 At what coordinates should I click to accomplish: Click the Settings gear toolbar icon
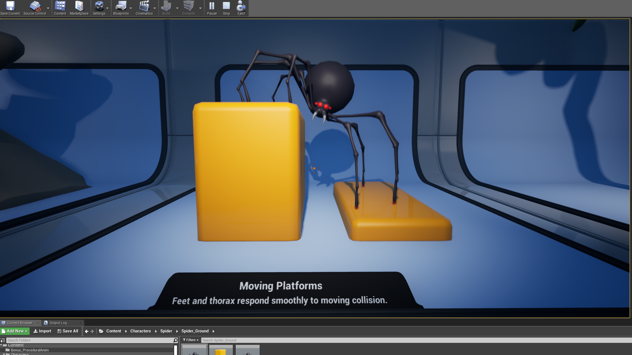click(99, 8)
